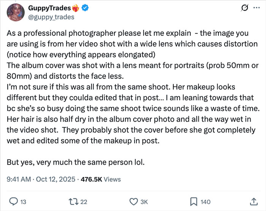266x211 pixels.
Task: View the 476.5K Views analytics
Action: (x=100, y=179)
